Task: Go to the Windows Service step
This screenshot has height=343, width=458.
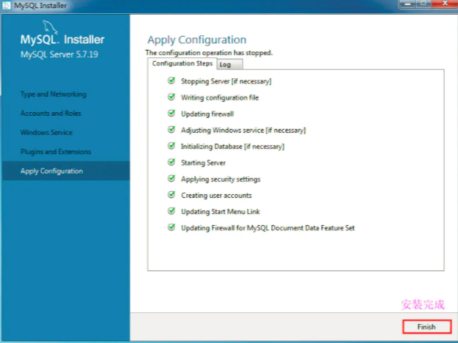Action: pyautogui.click(x=46, y=133)
